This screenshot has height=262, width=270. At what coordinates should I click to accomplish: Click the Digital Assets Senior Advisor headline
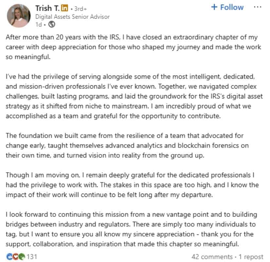[x=72, y=17]
